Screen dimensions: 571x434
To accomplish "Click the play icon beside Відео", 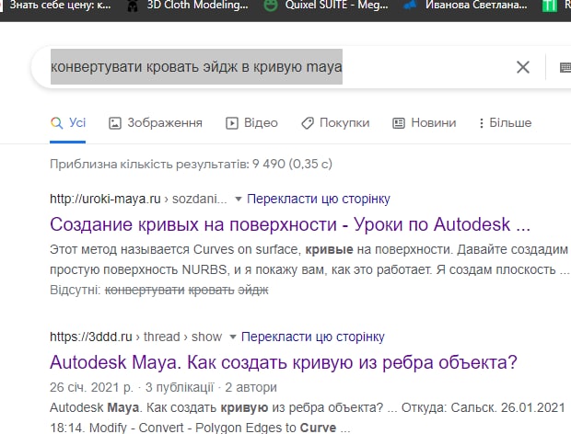I will [x=231, y=123].
